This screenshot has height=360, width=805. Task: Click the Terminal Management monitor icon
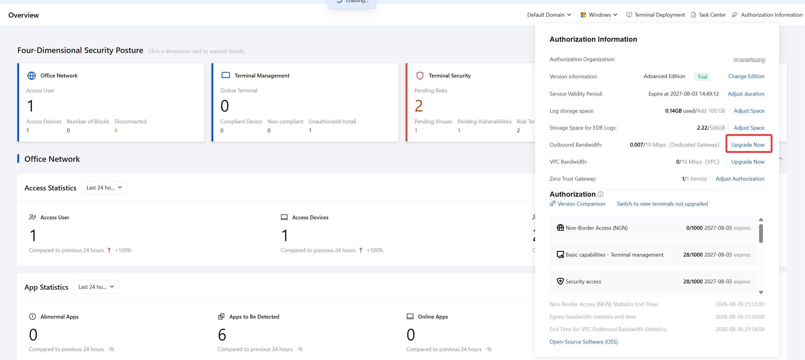[225, 75]
